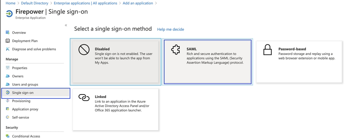
Task: Select the SAML sign-on method card
Action: pyautogui.click(x=208, y=62)
